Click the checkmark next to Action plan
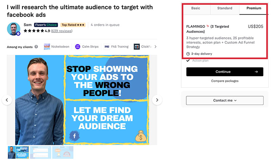 (x=188, y=61)
